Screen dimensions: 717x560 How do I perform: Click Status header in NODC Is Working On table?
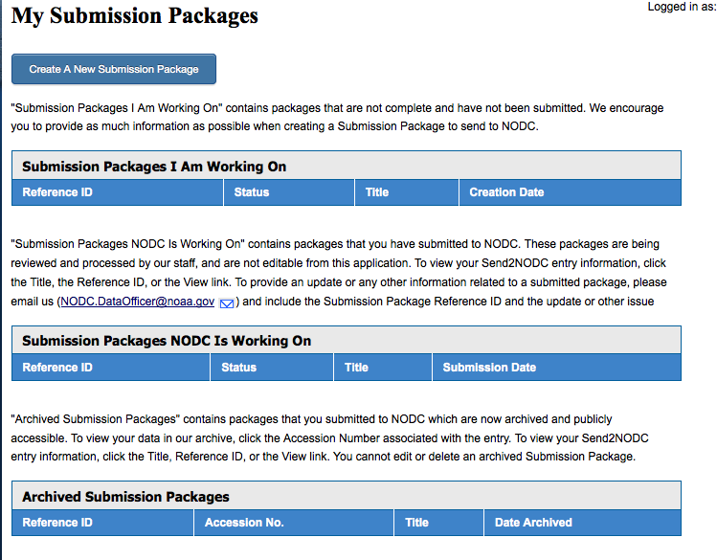pyautogui.click(x=238, y=368)
